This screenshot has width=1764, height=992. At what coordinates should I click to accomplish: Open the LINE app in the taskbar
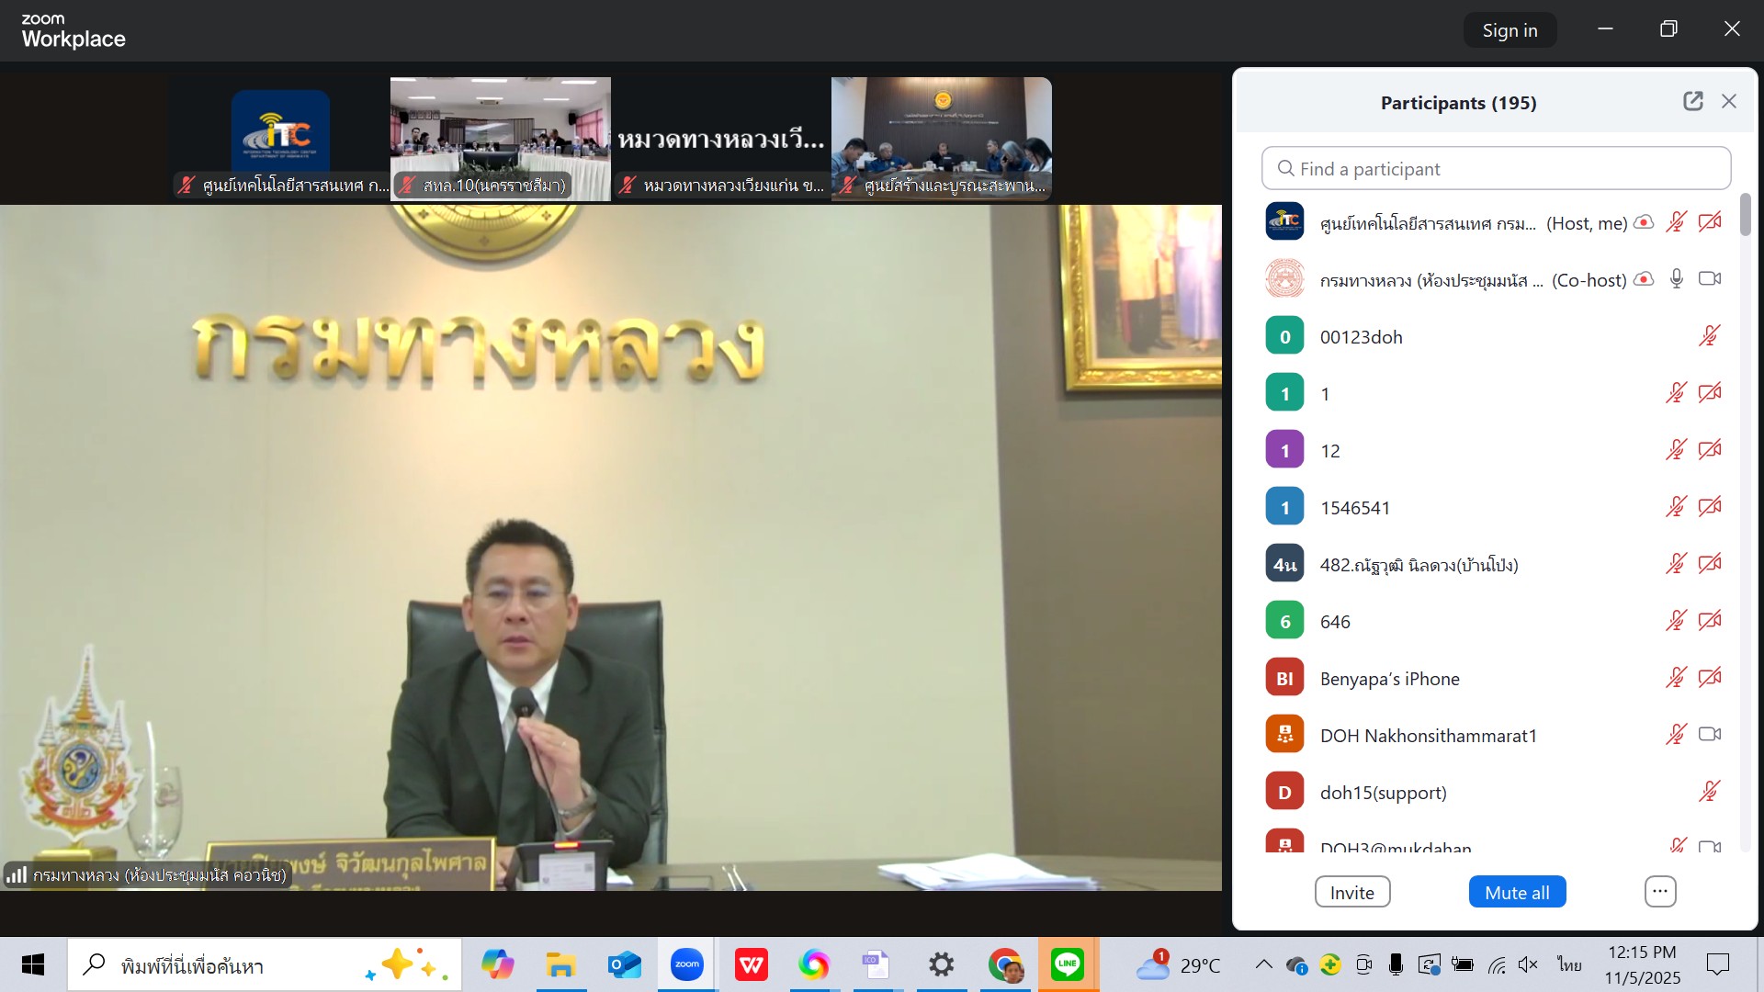[1068, 964]
